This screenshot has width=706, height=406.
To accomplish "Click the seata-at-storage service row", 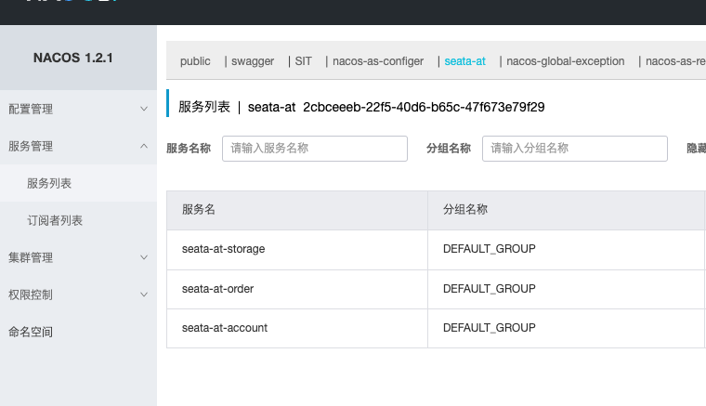I will (x=224, y=250).
